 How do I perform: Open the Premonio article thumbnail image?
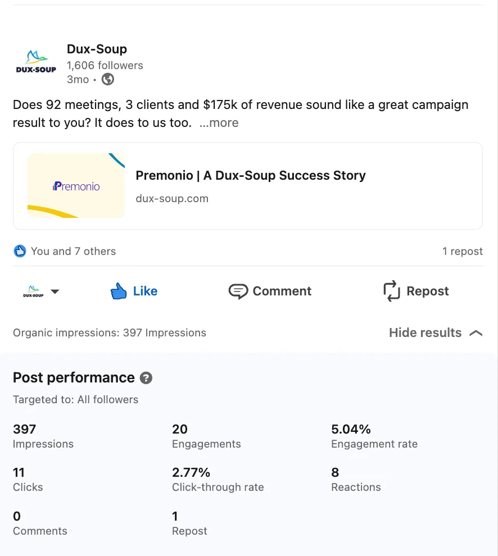pos(76,186)
